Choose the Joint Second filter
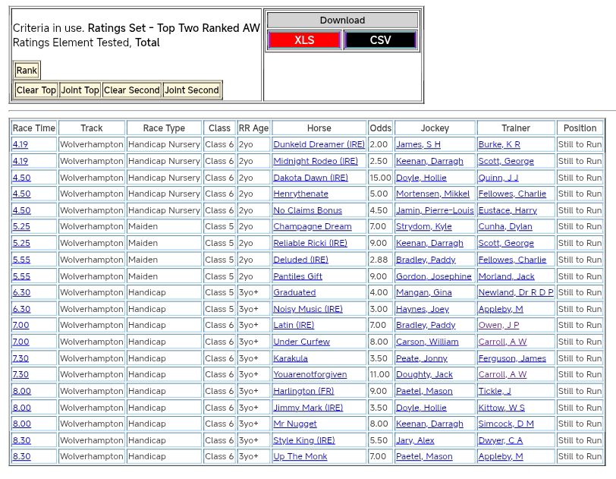 [x=192, y=90]
